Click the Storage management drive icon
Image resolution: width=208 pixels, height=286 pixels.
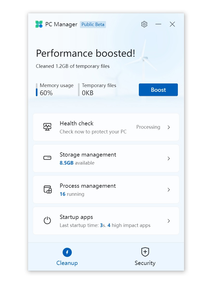click(x=47, y=158)
